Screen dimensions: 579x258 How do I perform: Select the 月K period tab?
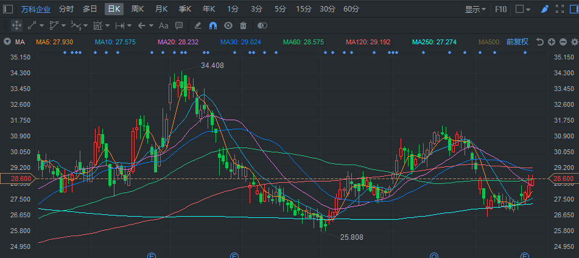pyautogui.click(x=161, y=9)
